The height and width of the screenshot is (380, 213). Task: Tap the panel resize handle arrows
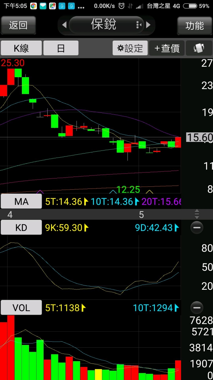pyautogui.click(x=197, y=214)
